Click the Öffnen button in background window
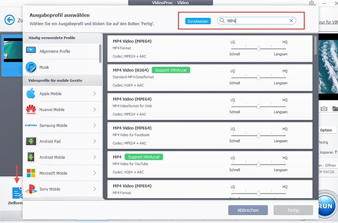Viewport: 338px width, 223px height. pos(330,165)
